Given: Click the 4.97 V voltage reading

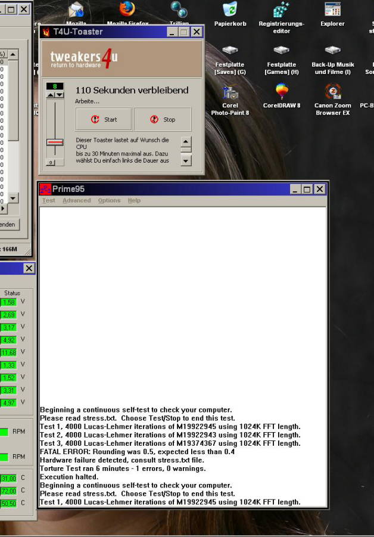Looking at the screenshot, I should pos(8,403).
